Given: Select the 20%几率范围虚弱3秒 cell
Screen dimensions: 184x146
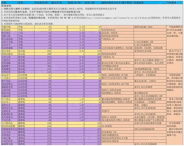Looking at the screenshot, I should 150,129.
